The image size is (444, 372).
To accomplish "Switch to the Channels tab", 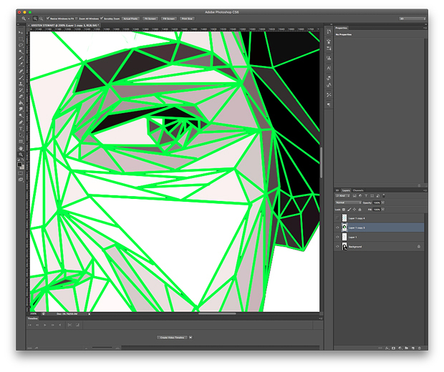I will [x=358, y=190].
